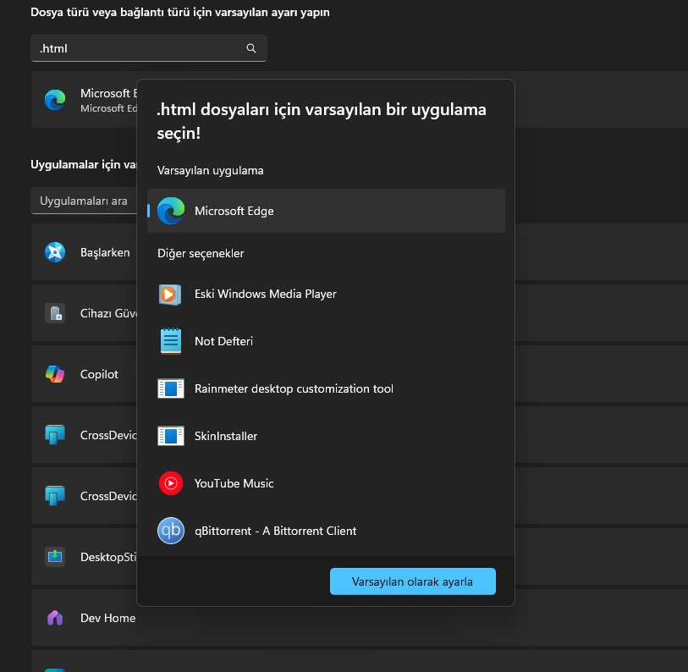Select Microsoft Edge as default app
Viewport: 688px width, 672px height.
pyautogui.click(x=326, y=211)
